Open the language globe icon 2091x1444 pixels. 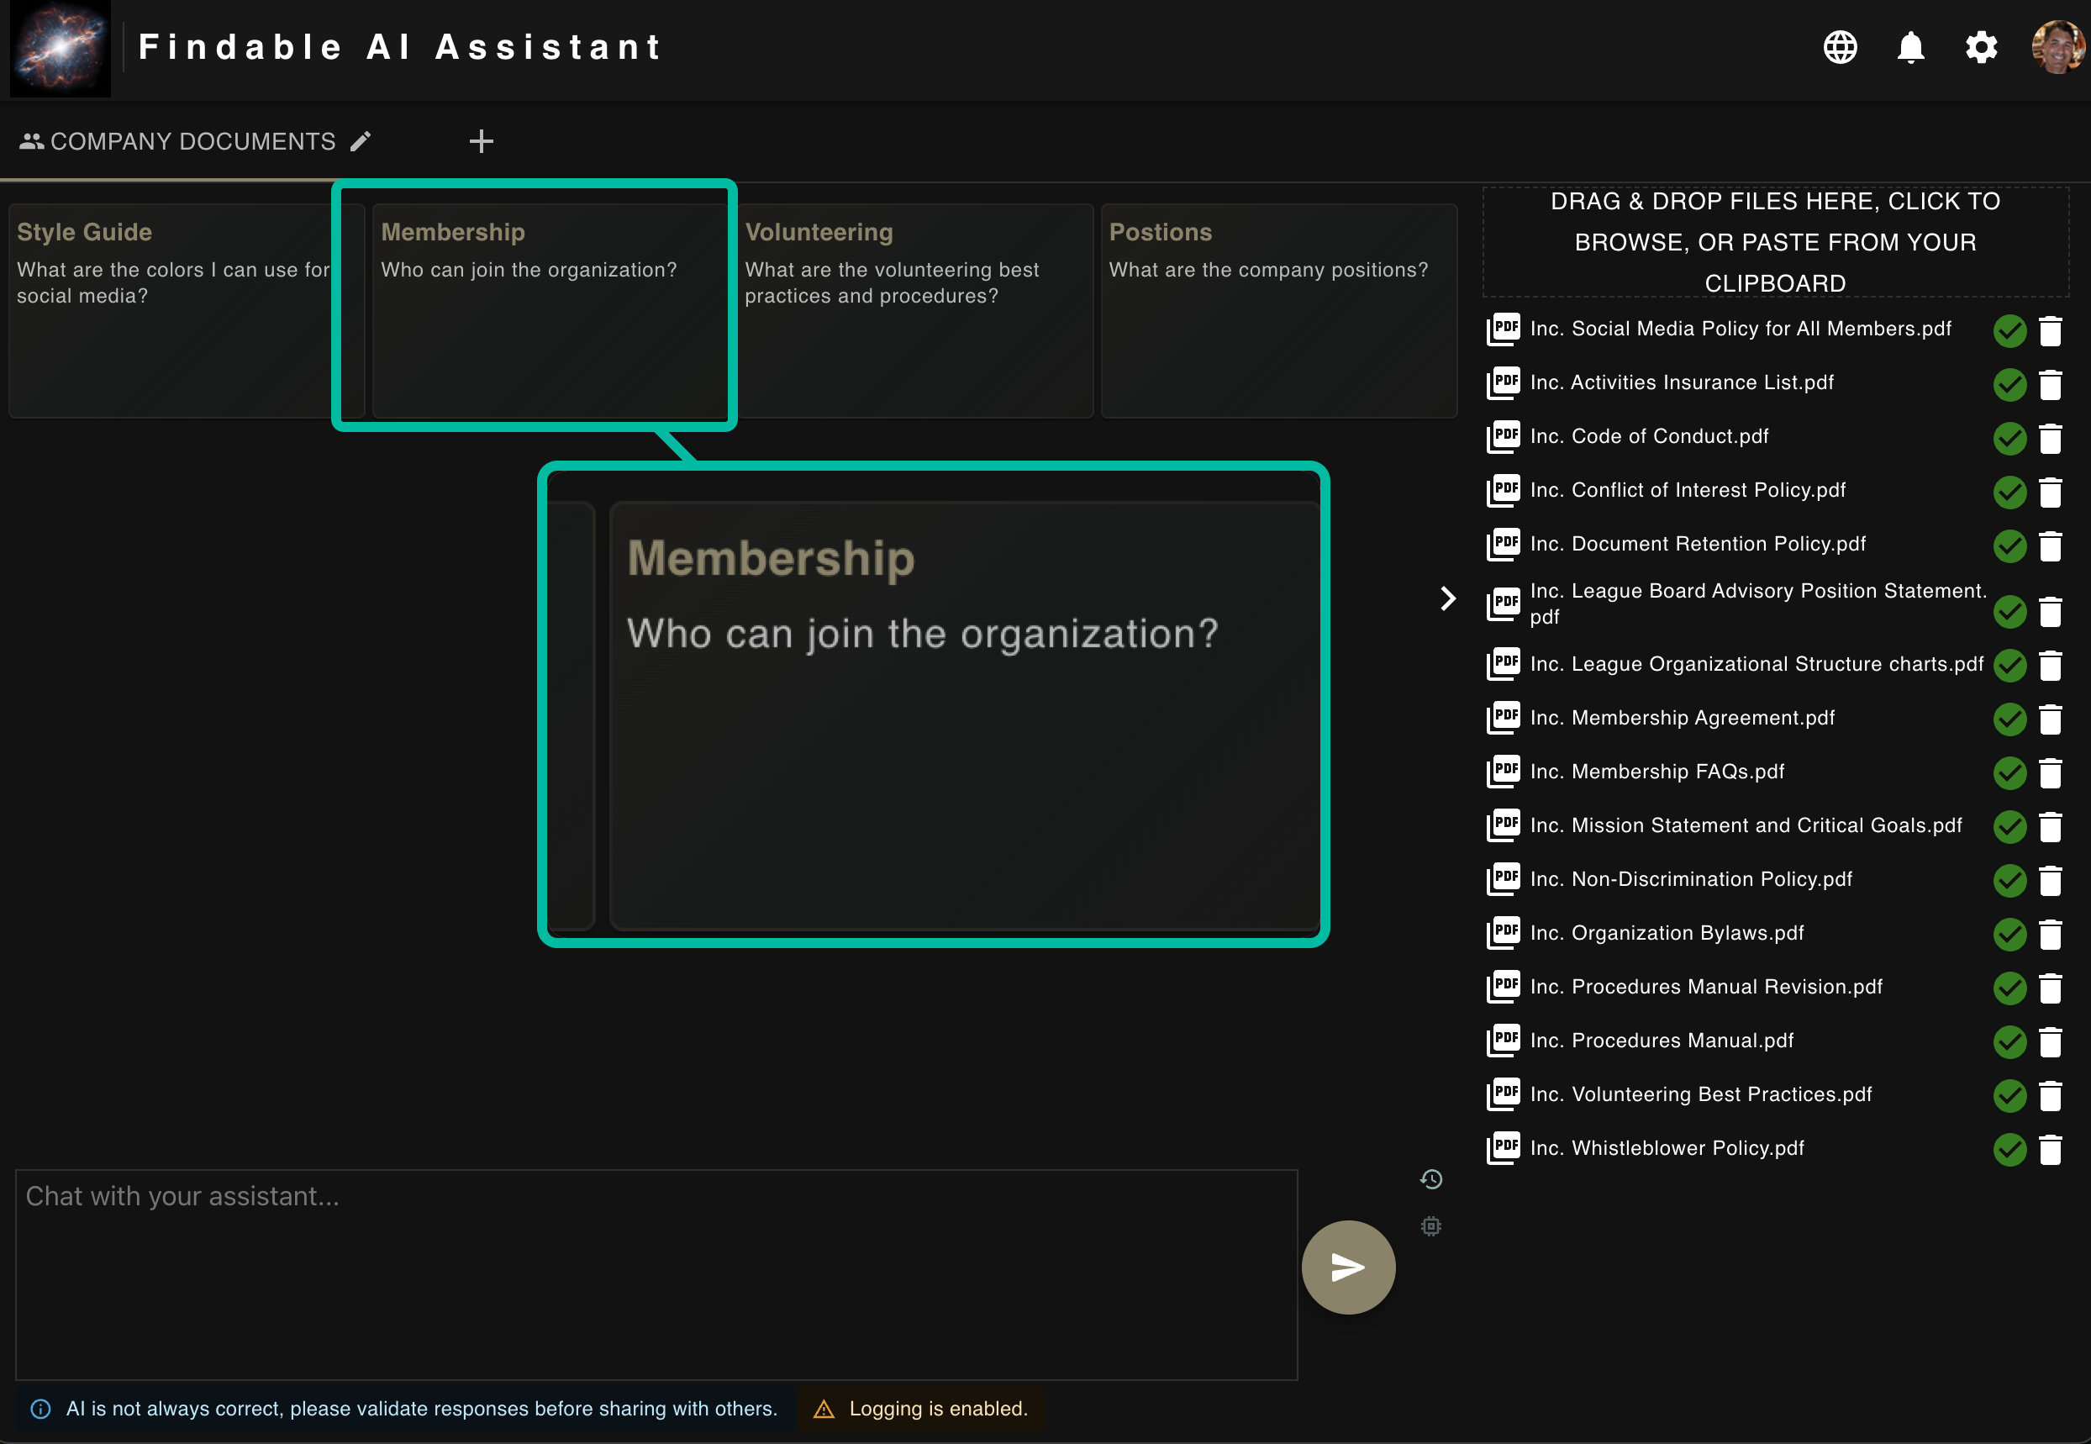click(x=1840, y=47)
